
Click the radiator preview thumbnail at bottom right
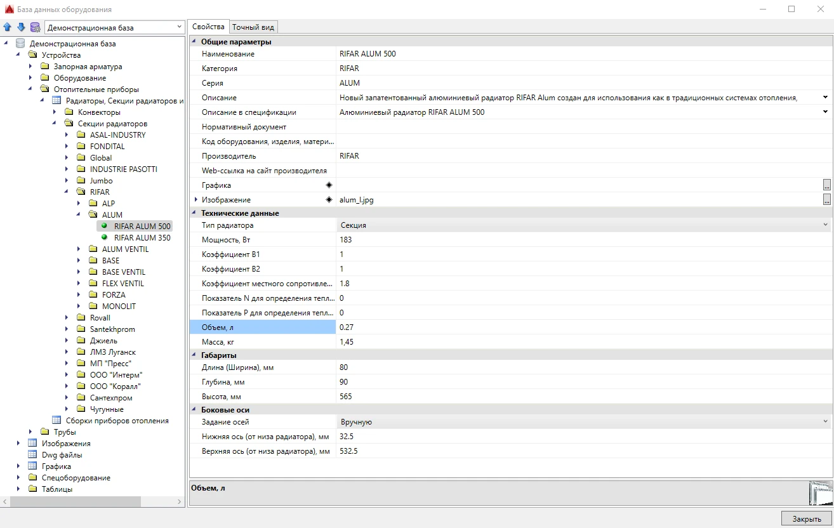(820, 493)
